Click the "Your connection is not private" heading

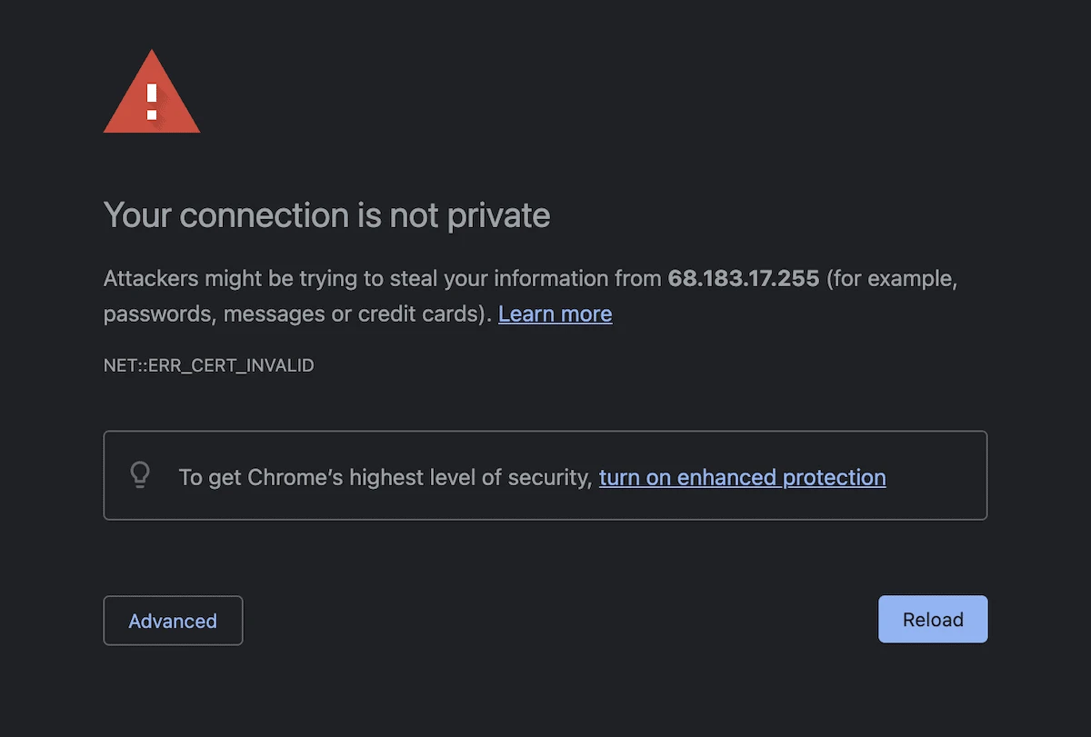326,215
